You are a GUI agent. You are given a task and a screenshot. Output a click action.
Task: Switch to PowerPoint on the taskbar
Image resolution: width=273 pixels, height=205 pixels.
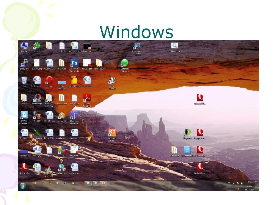tap(104, 183)
